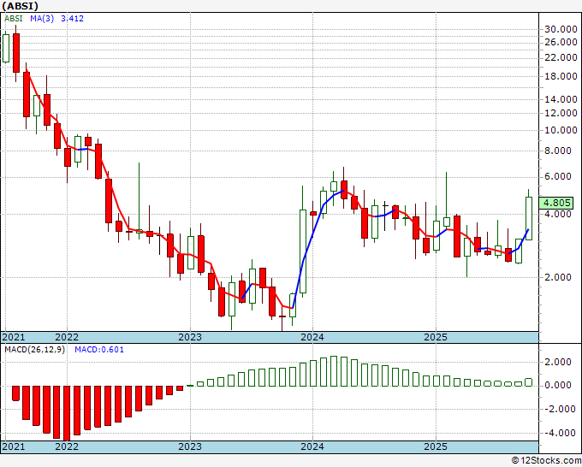Click the 12Stocks.com copyright link
582x467 pixels.
(546, 461)
